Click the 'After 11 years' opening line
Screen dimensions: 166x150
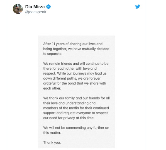[x=73, y=44]
